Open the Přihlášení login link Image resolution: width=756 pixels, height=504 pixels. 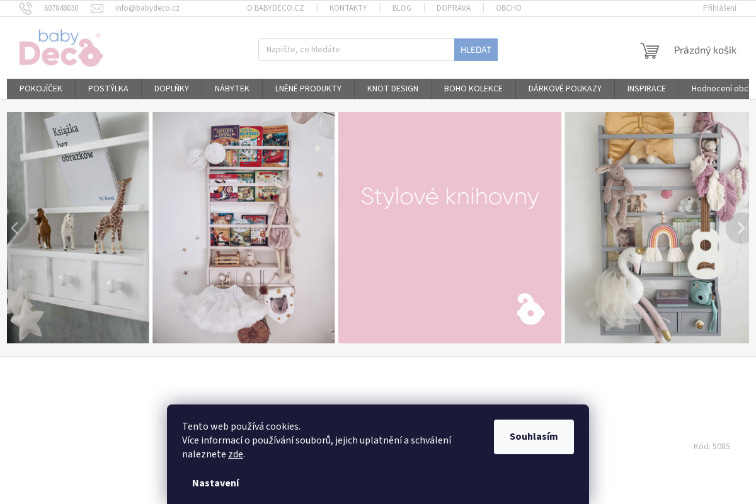(719, 8)
